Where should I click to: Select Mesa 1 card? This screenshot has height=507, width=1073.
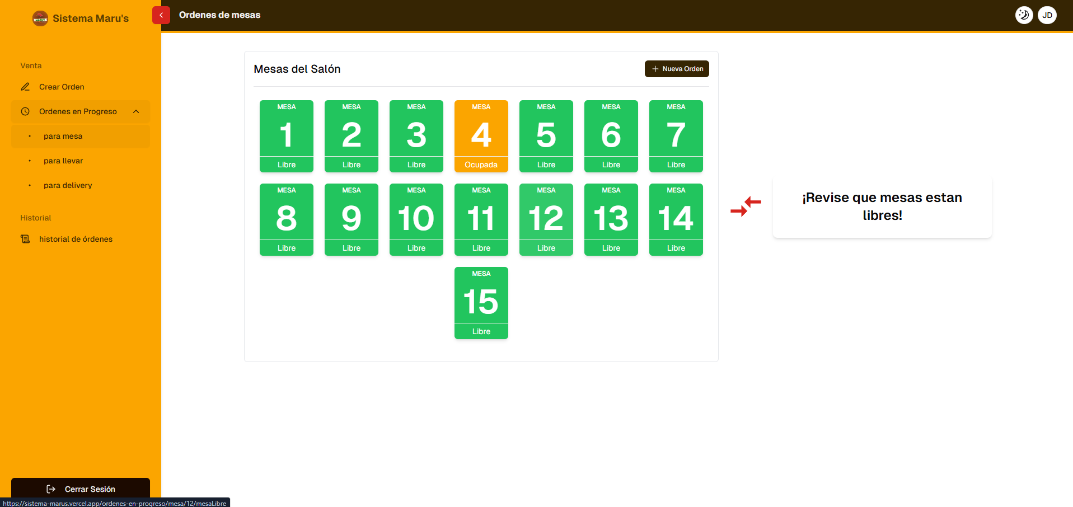[287, 136]
